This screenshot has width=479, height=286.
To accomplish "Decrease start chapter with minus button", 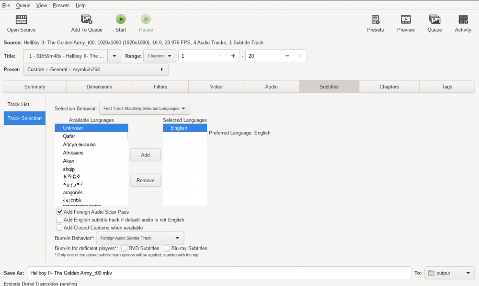I will [x=220, y=56].
